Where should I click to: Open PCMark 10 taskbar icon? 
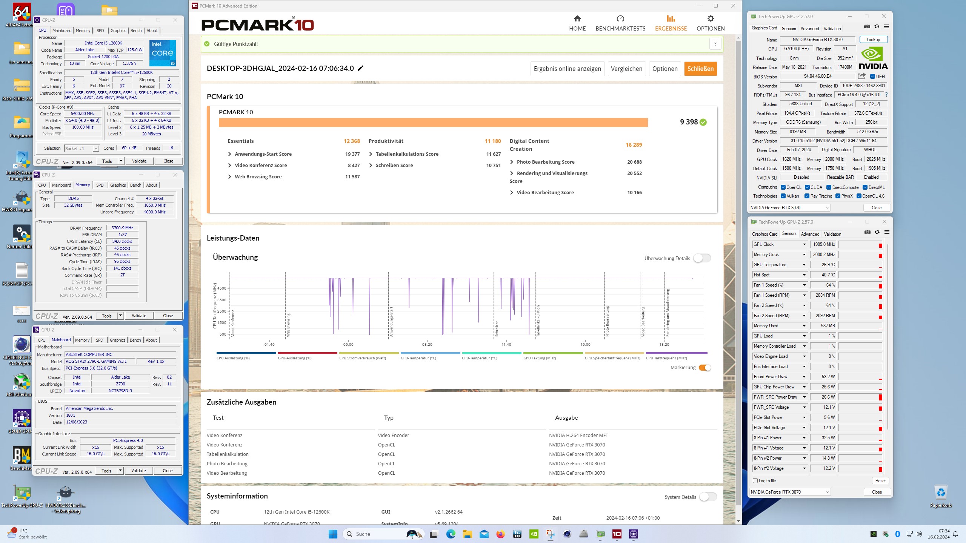617,534
